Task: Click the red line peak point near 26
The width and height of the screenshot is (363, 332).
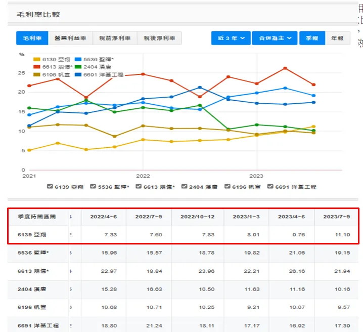Action: click(285, 68)
